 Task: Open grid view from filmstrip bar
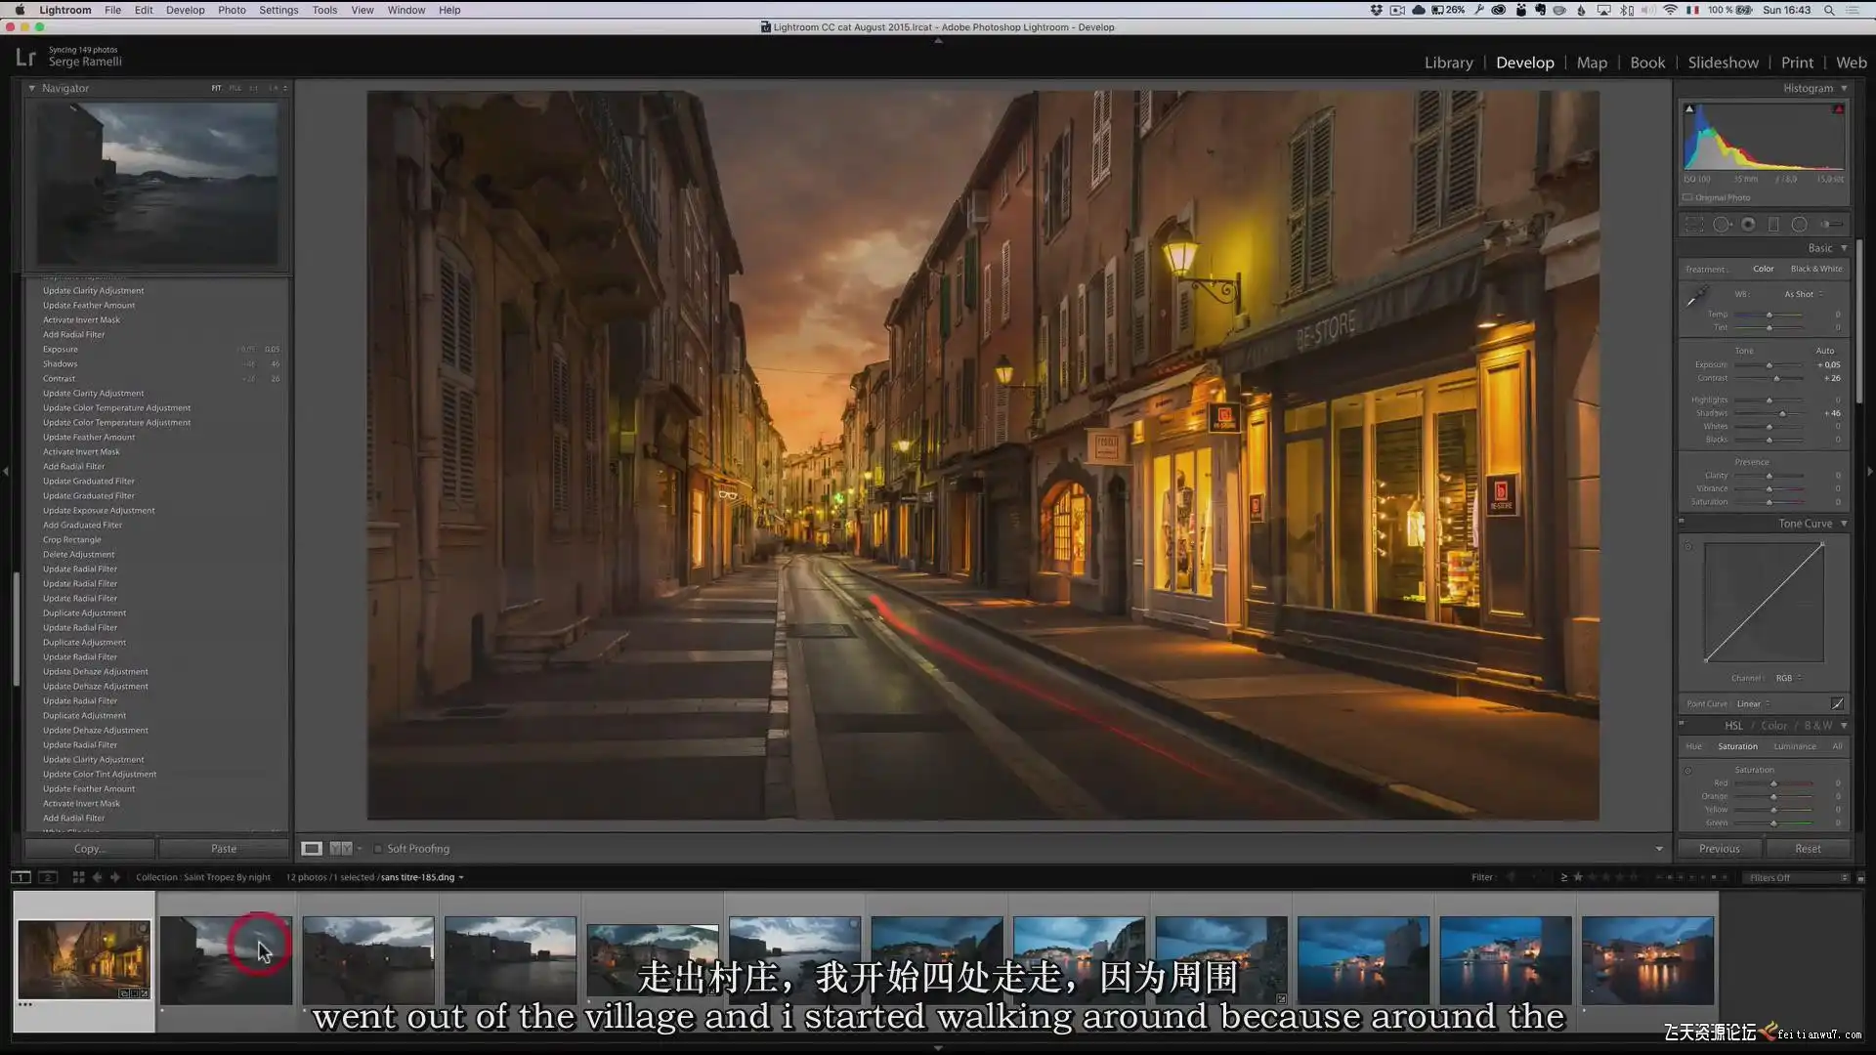78,877
